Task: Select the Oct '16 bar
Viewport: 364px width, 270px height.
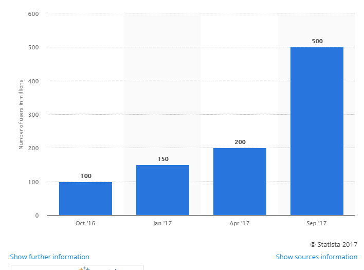Action: 85,199
